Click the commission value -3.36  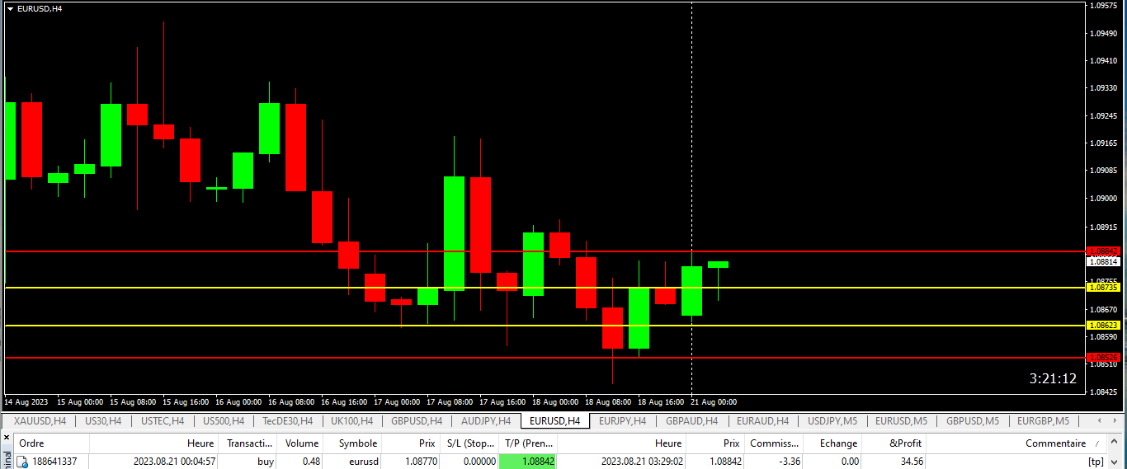[790, 462]
